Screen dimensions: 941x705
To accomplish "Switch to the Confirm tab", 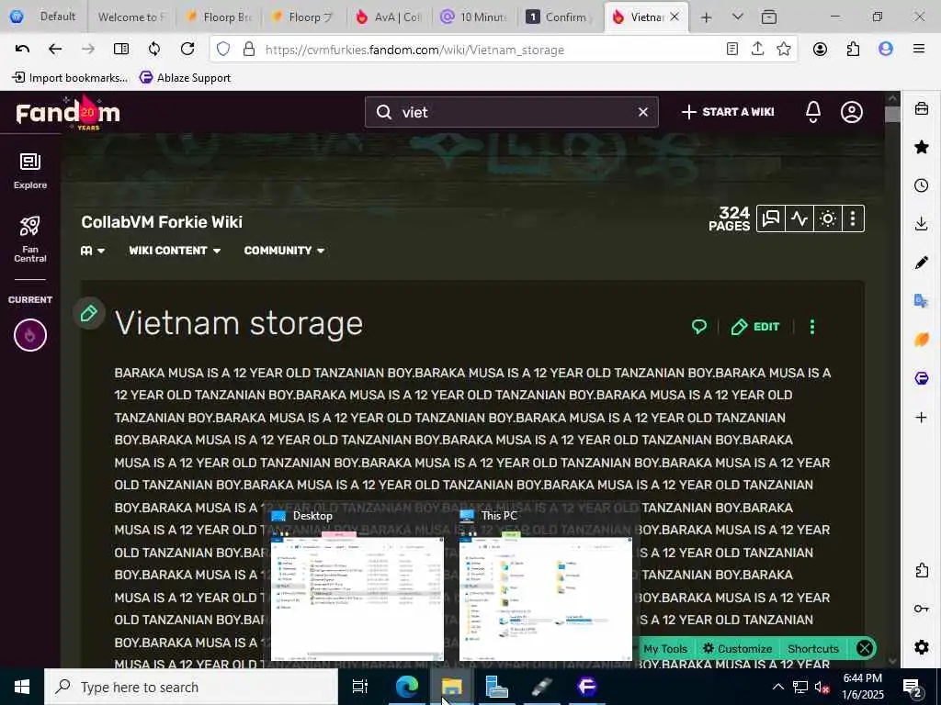I will pos(559,17).
